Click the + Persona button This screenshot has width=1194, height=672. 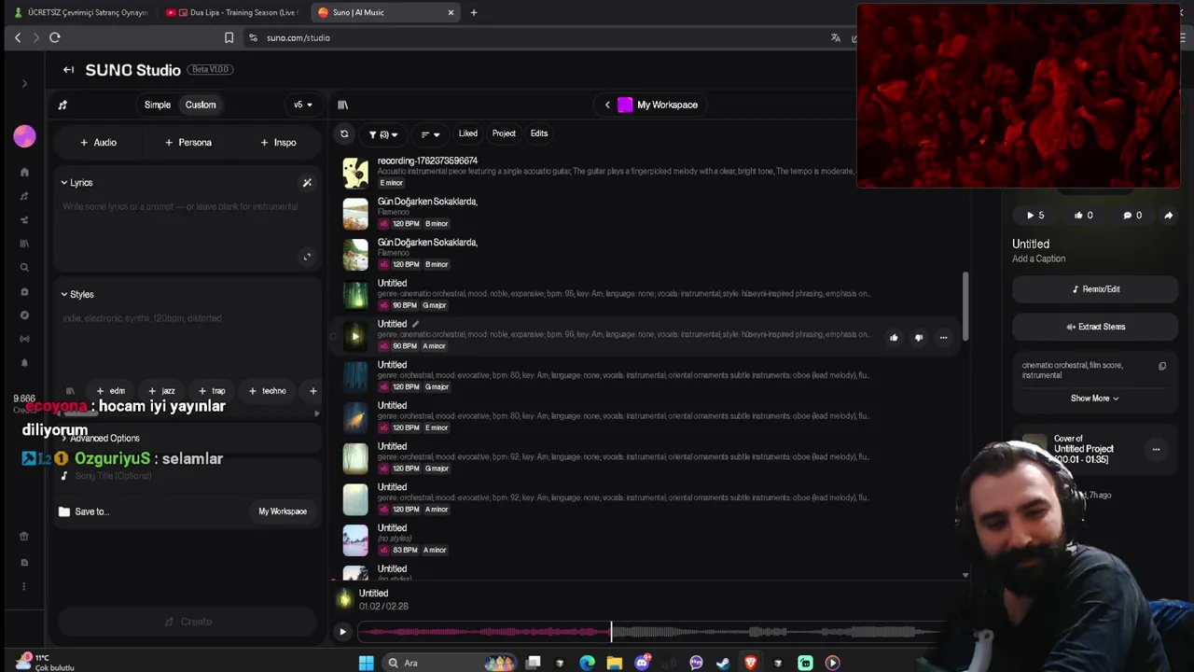coord(188,143)
